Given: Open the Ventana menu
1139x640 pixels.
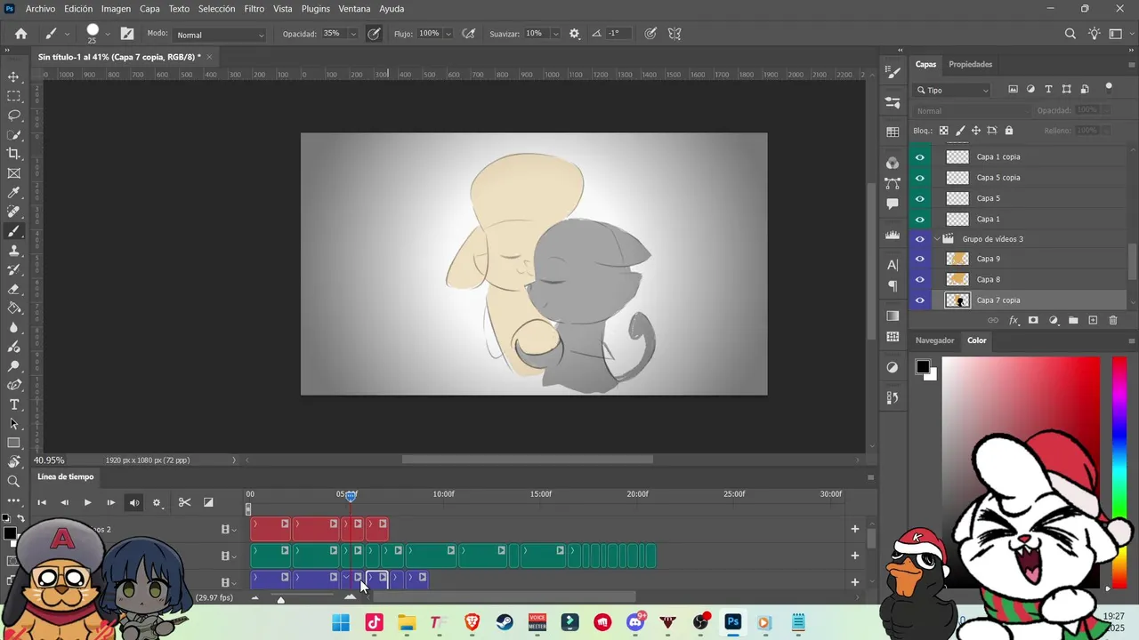Looking at the screenshot, I should [x=354, y=9].
